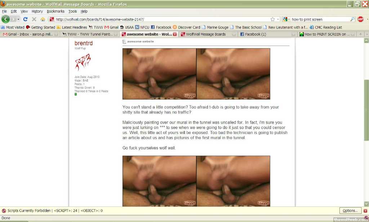Open the Adblock Plus toolbar icon
This screenshot has width=369, height=222.
pyautogui.click(x=360, y=19)
